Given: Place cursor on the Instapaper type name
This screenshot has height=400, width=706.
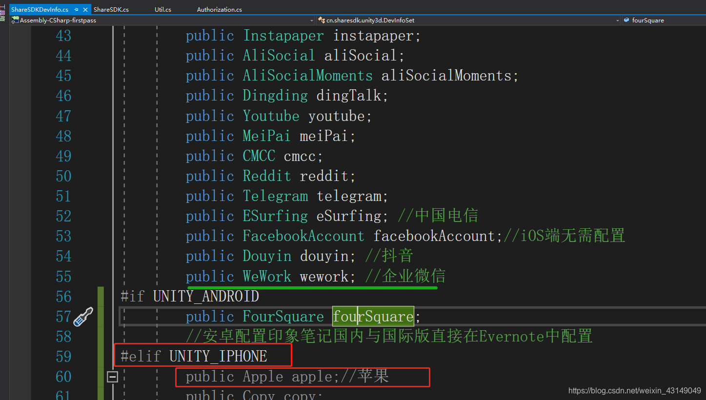Looking at the screenshot, I should point(283,36).
